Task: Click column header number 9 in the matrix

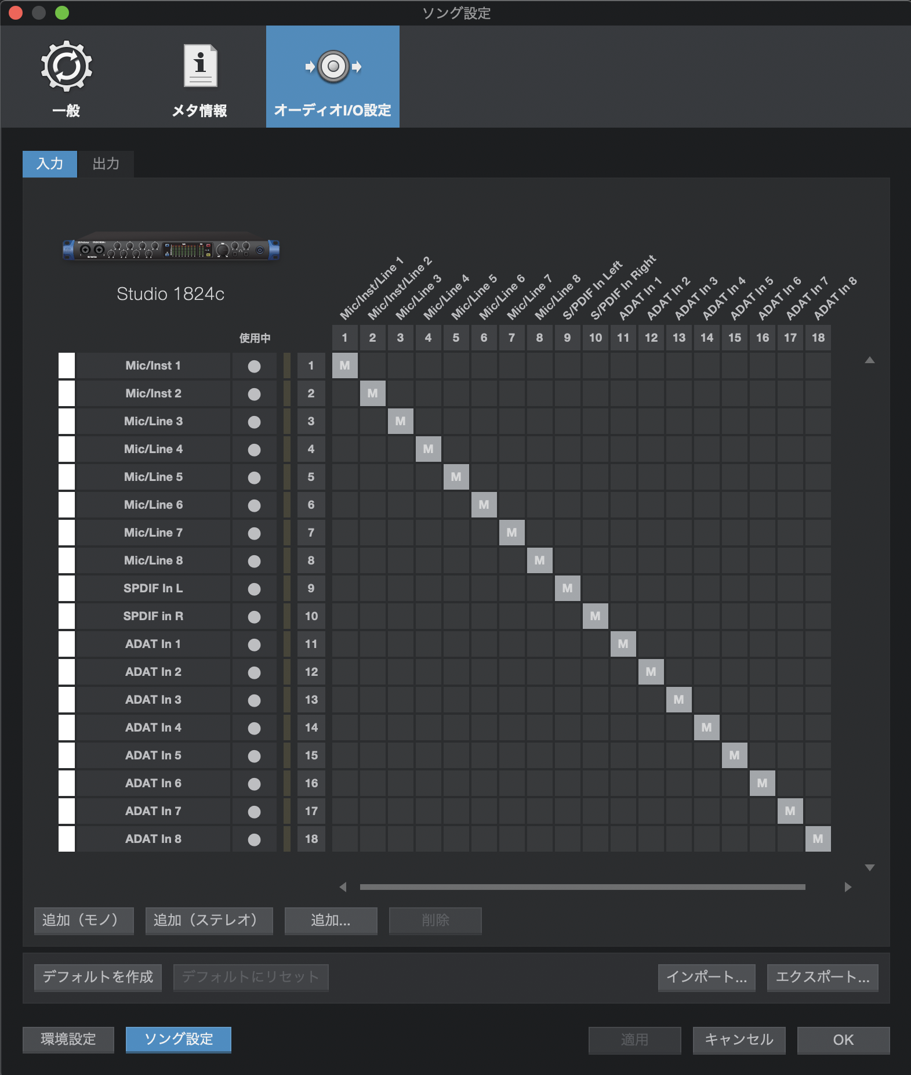Action: [x=568, y=338]
